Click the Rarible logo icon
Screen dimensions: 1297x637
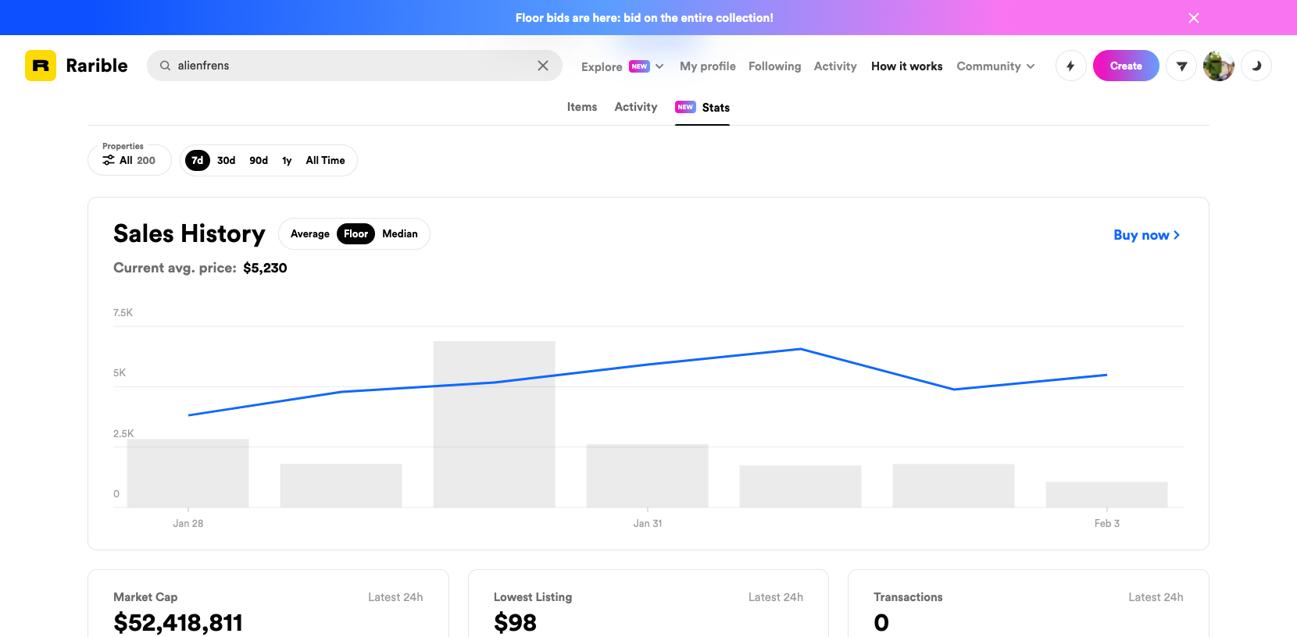41,66
